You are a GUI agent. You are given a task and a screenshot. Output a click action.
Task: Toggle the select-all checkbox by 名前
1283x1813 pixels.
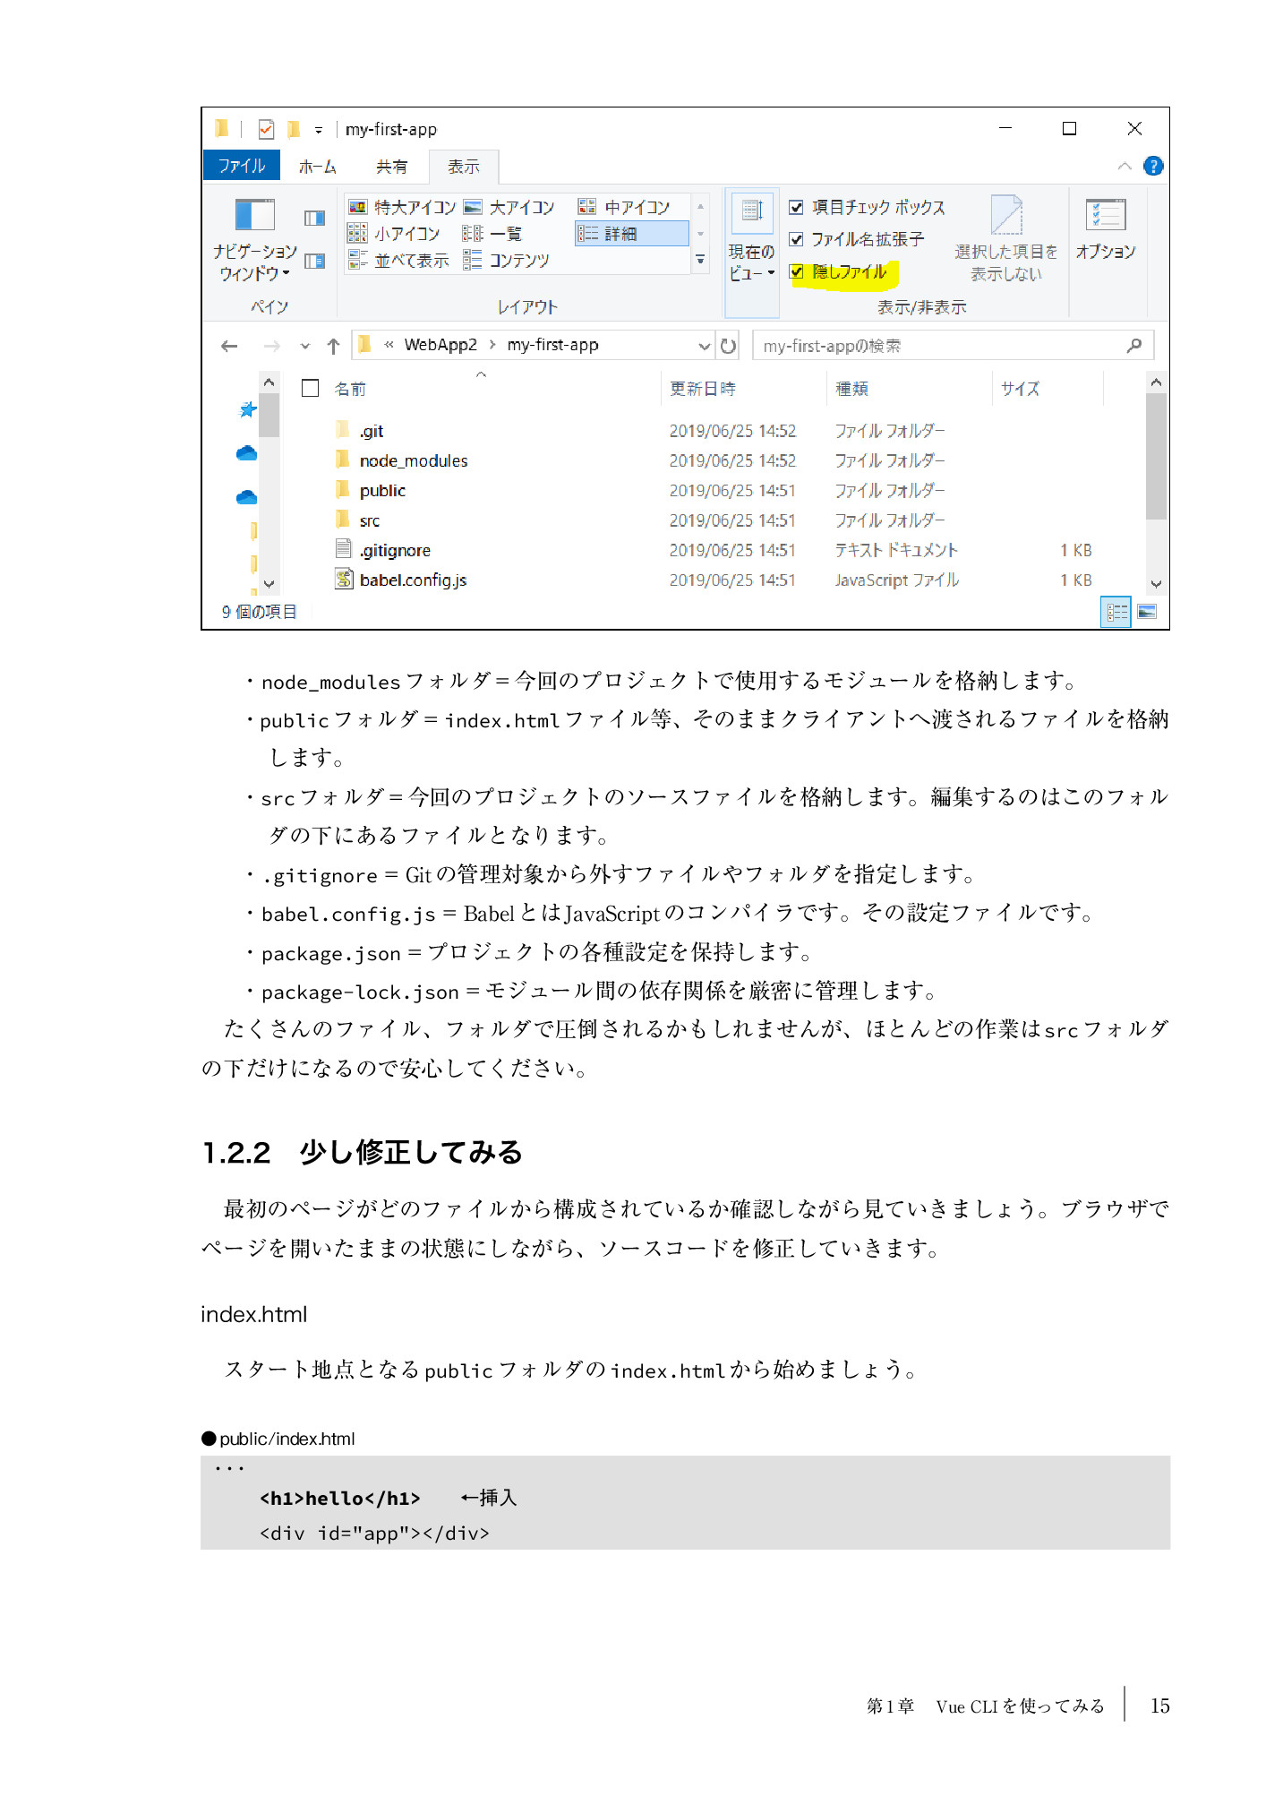click(x=310, y=388)
